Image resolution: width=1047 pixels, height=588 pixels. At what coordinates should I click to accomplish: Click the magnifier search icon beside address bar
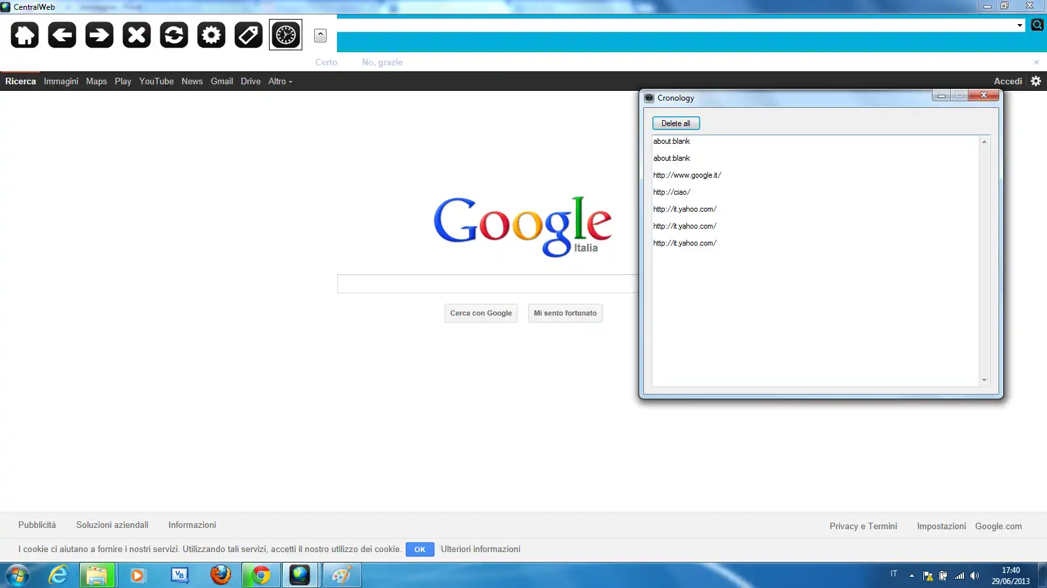pos(1037,25)
